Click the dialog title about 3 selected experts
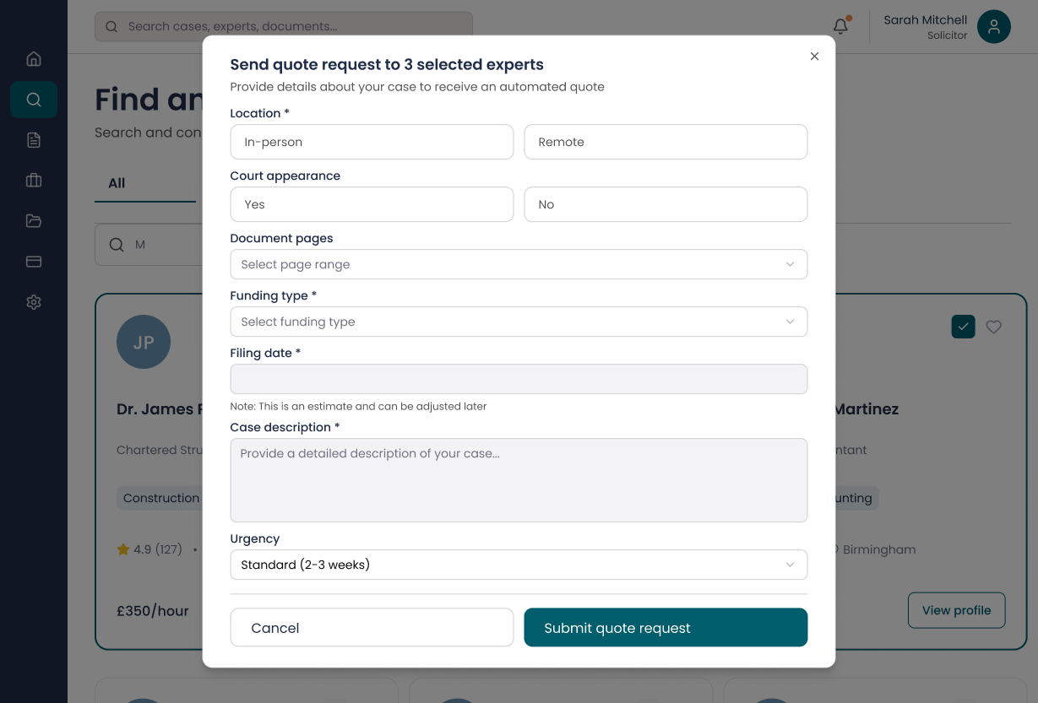Image resolution: width=1038 pixels, height=703 pixels. point(387,64)
